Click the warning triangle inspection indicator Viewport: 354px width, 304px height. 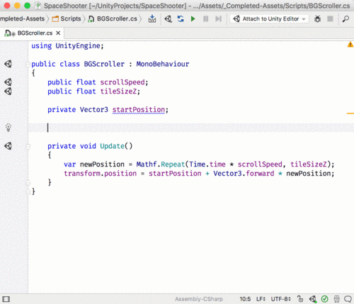(x=350, y=45)
